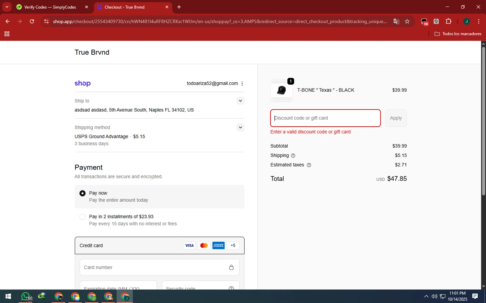The width and height of the screenshot is (486, 303).
Task: Open the site information icon in the address bar
Action: (x=46, y=21)
